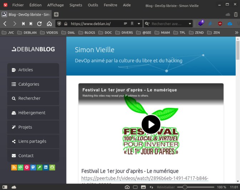This screenshot has height=190, width=240.
Task: Capture the page with camera icon
Action: coord(127,187)
